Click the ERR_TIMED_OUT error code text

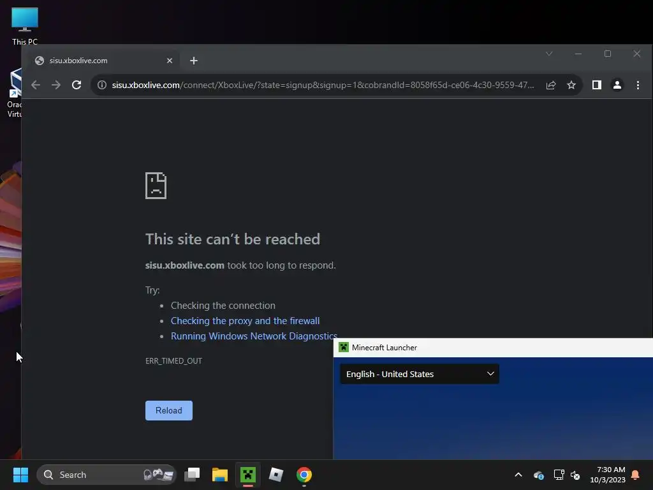point(173,361)
